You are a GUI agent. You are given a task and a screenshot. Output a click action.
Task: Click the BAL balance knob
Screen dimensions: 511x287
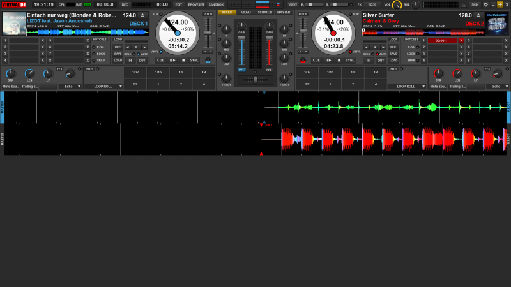coord(416,5)
